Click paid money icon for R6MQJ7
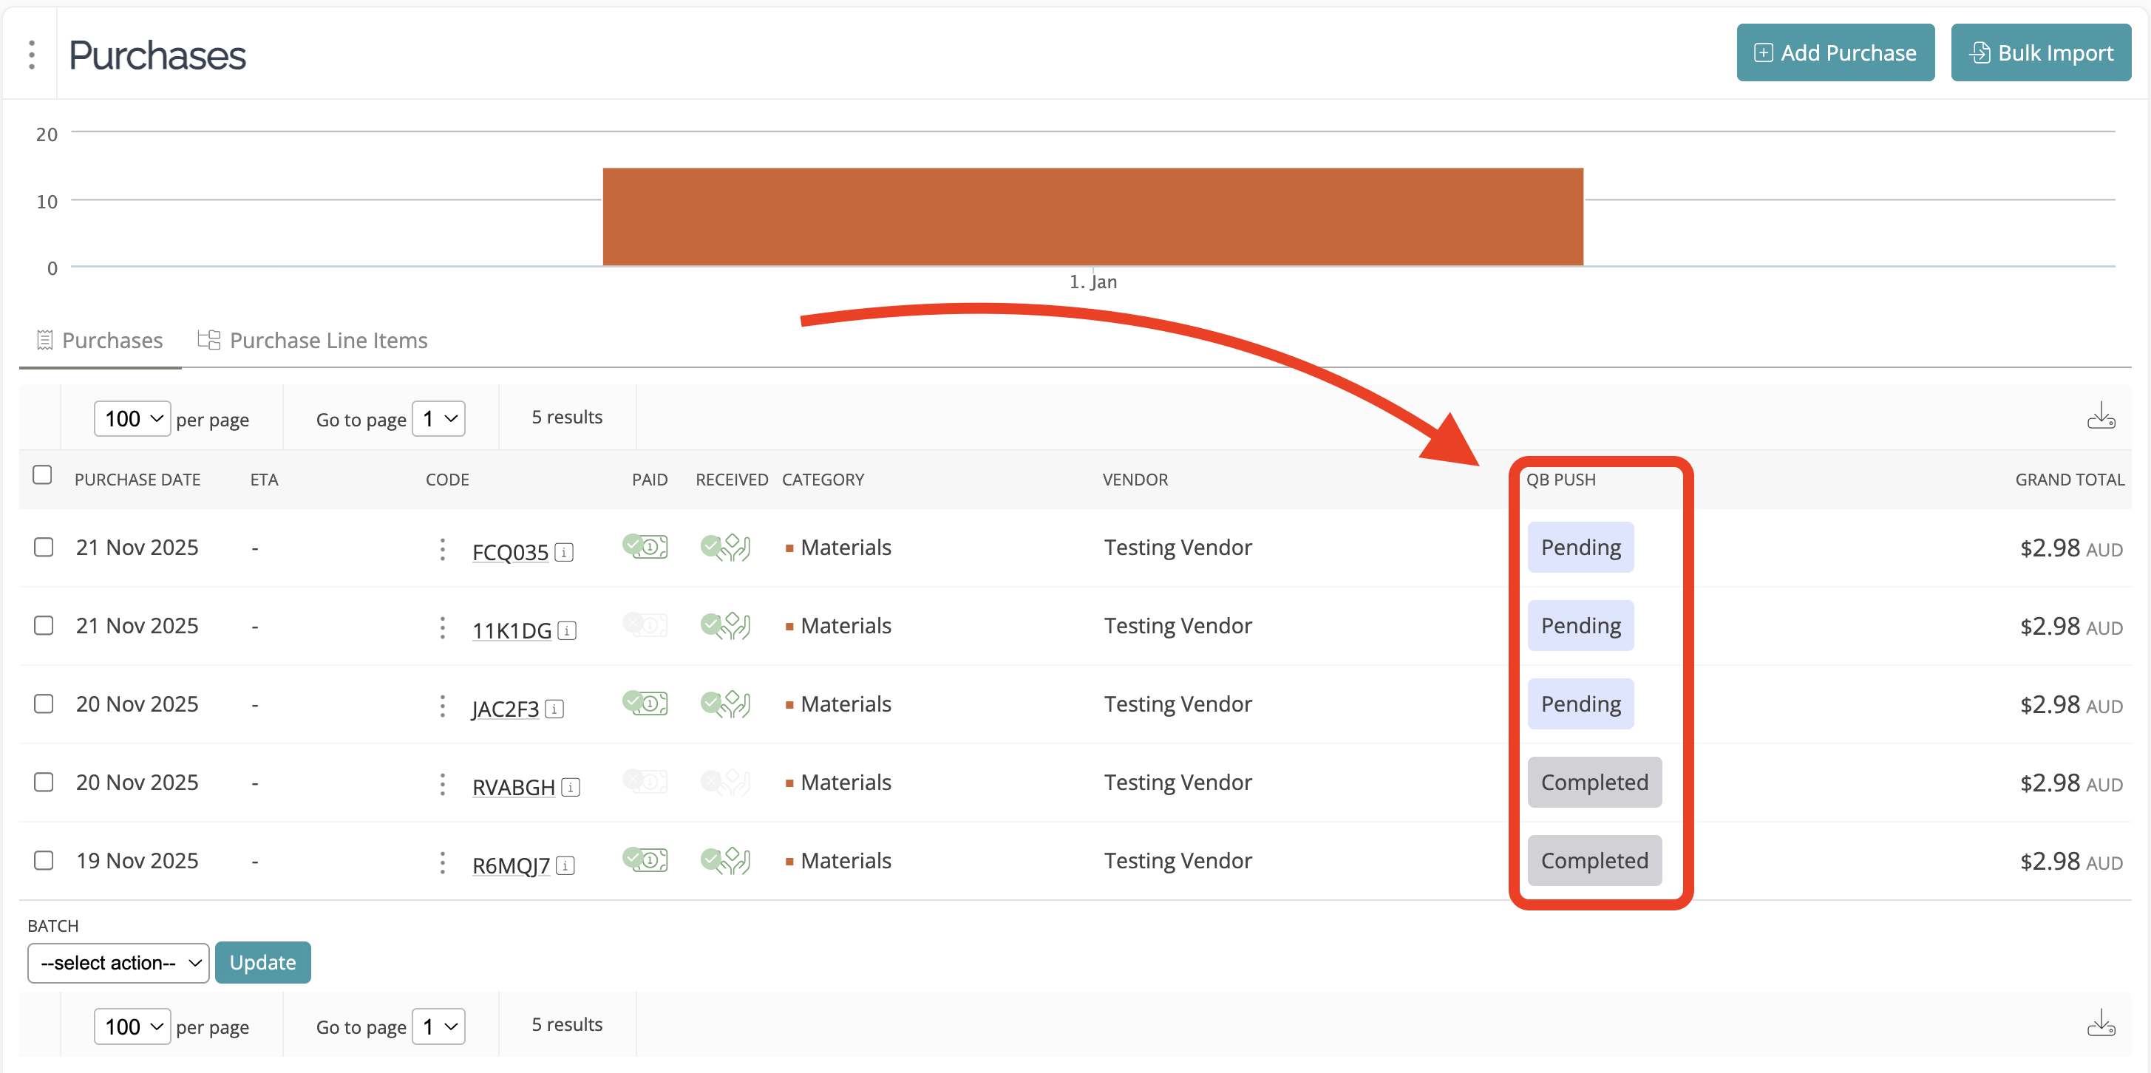The width and height of the screenshot is (2151, 1073). (645, 859)
